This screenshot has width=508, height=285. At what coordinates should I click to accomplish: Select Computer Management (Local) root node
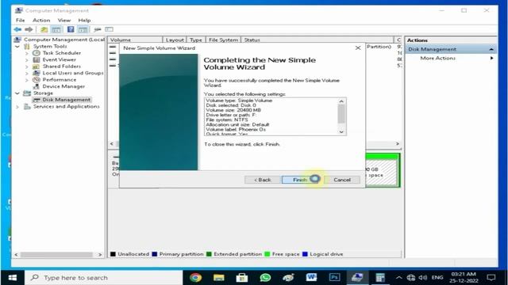coord(63,40)
